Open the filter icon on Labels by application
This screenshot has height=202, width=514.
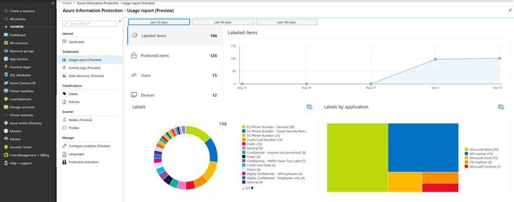pyautogui.click(x=500, y=107)
